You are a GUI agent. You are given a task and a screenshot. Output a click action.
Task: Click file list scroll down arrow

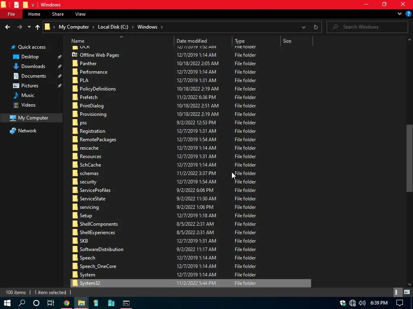pyautogui.click(x=409, y=284)
